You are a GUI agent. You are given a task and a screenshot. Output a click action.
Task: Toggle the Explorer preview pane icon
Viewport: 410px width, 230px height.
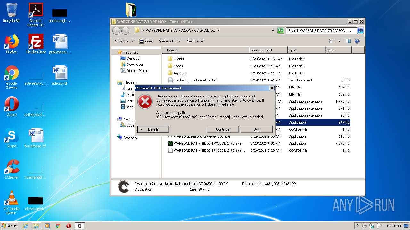click(348, 41)
